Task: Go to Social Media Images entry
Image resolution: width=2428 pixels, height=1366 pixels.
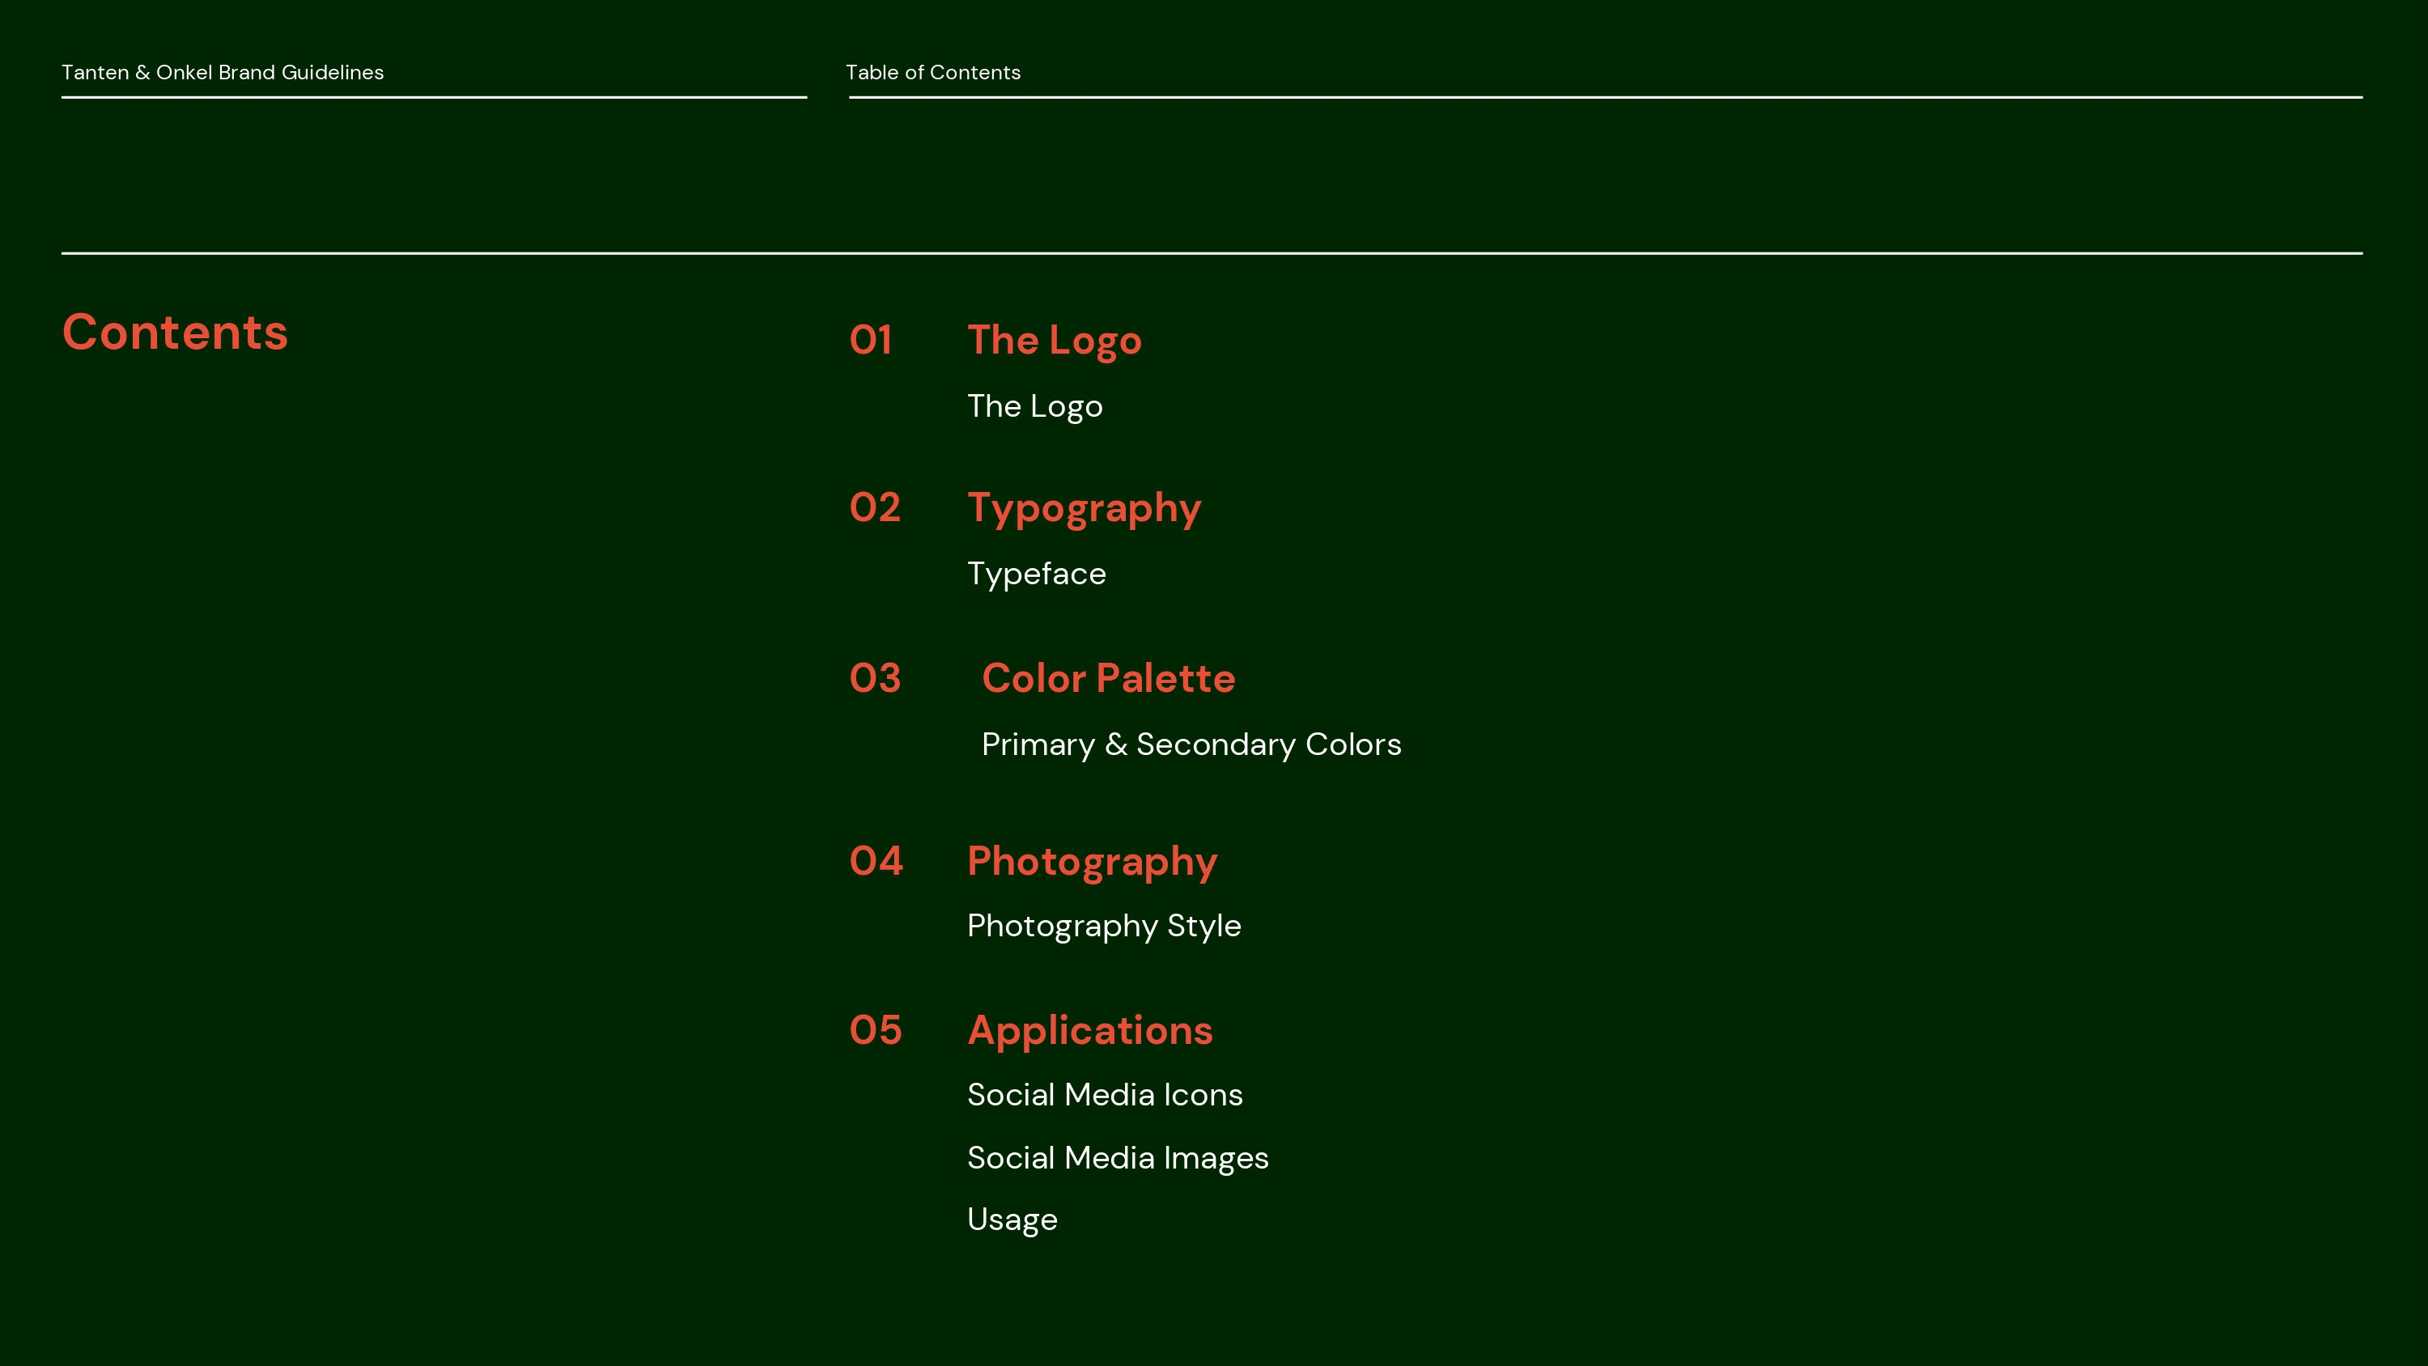Action: pyautogui.click(x=1117, y=1158)
